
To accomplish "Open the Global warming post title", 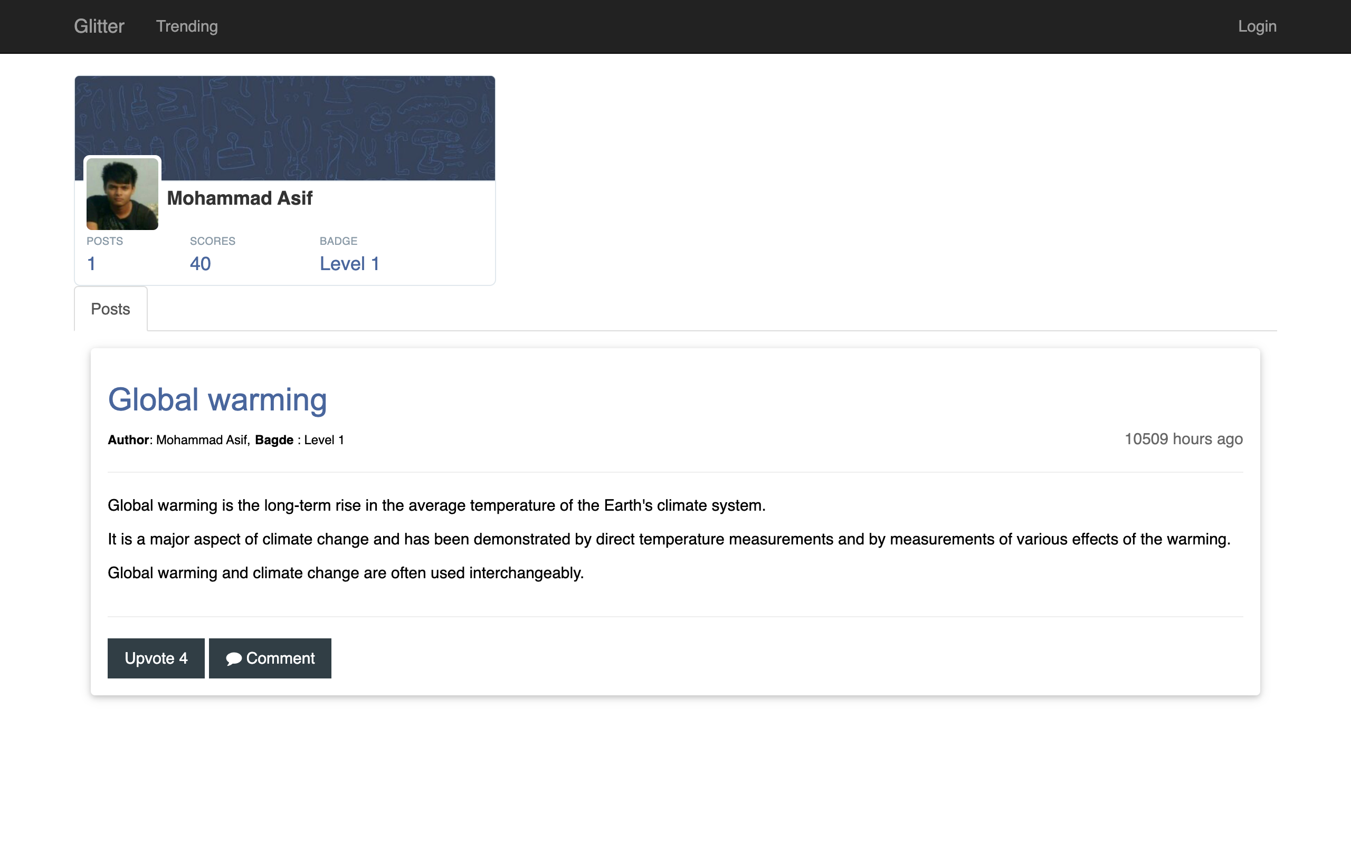I will [x=216, y=399].
